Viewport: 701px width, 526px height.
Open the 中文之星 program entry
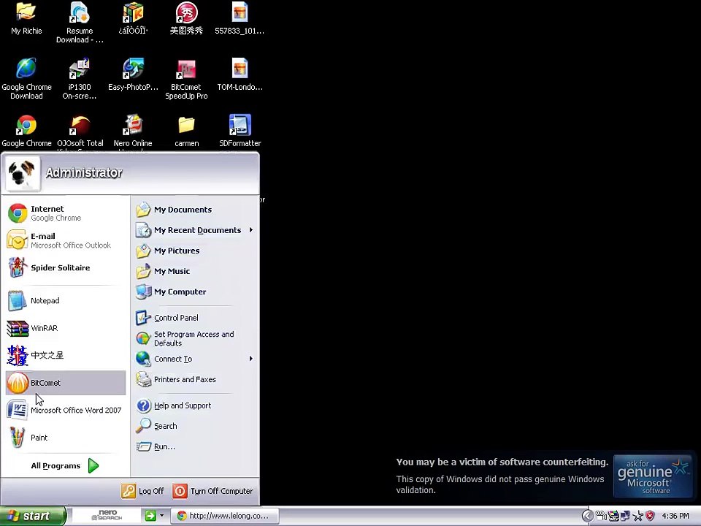point(66,355)
